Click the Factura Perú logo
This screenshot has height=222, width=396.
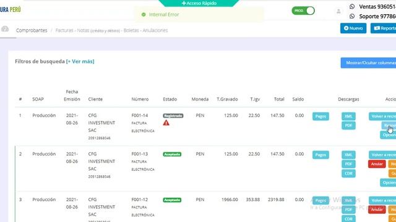pos(11,10)
